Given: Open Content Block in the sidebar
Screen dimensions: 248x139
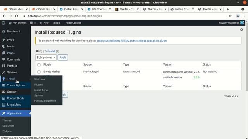Looking at the screenshot, I should [15, 98].
